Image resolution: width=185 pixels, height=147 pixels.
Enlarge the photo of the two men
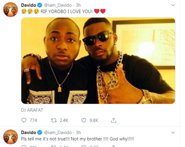98,61
